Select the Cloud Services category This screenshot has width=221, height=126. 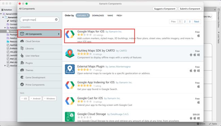[39, 41]
